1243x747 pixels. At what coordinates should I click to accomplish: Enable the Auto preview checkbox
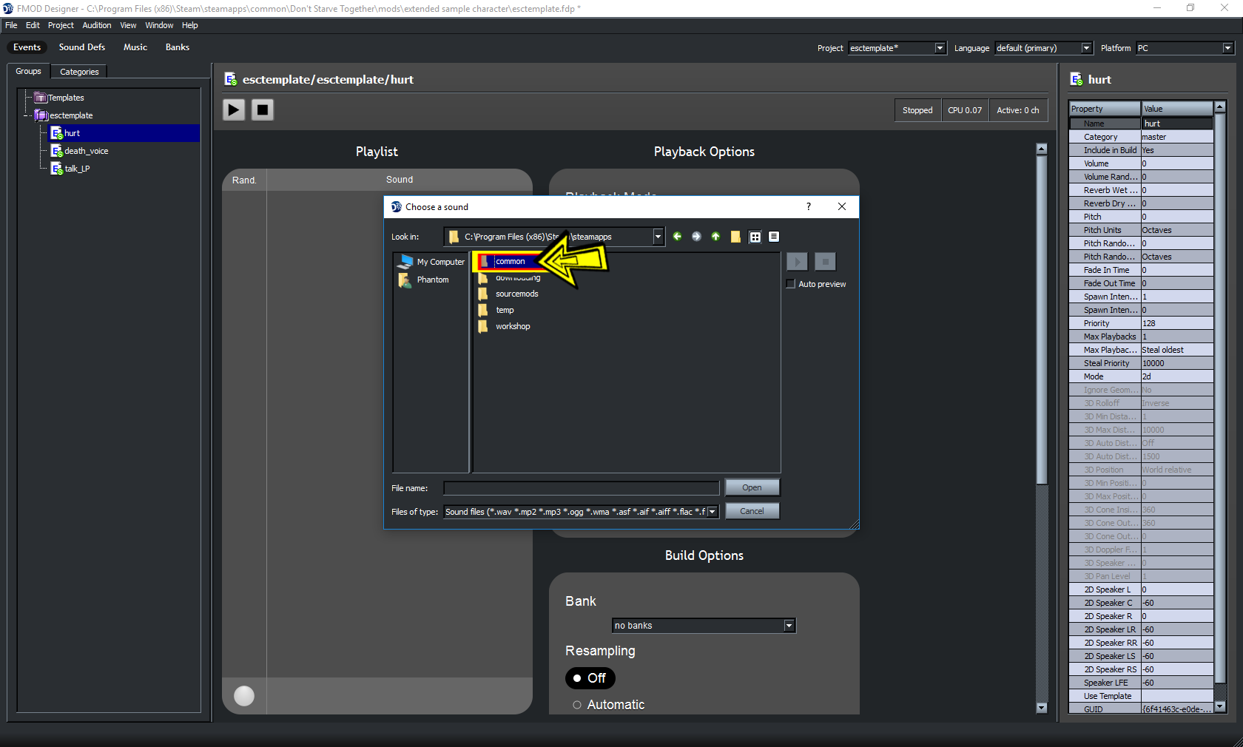point(791,284)
